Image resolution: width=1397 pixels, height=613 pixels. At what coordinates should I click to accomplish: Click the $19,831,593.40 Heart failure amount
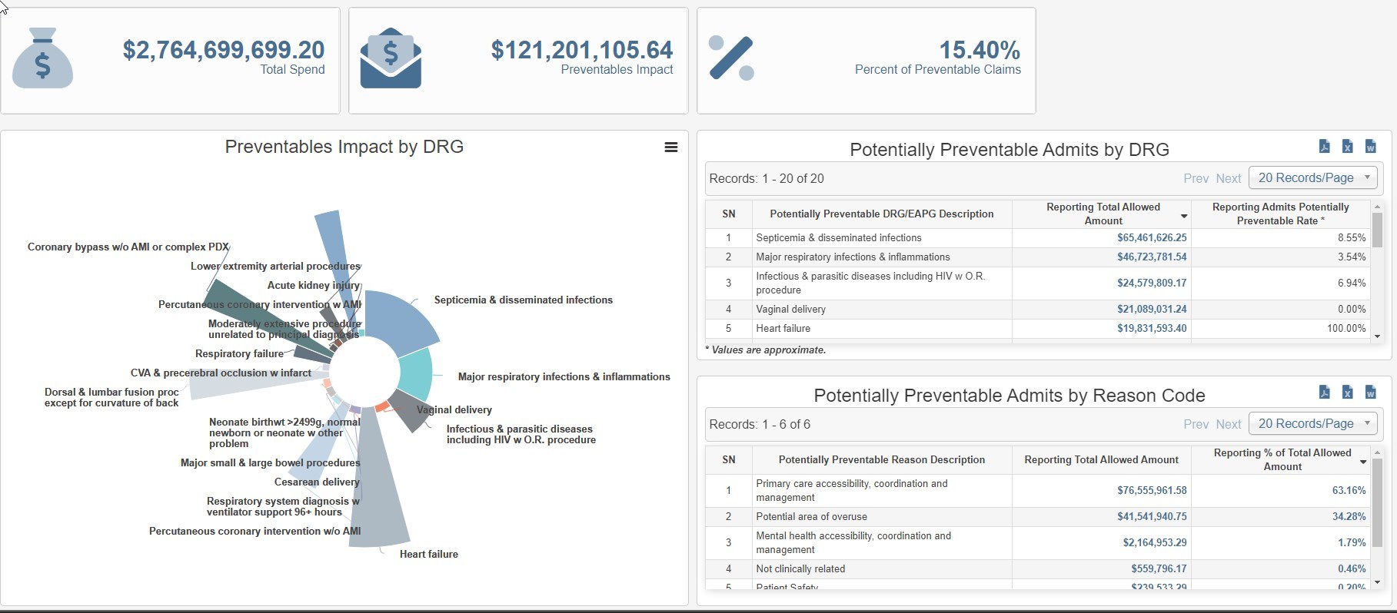click(1152, 329)
